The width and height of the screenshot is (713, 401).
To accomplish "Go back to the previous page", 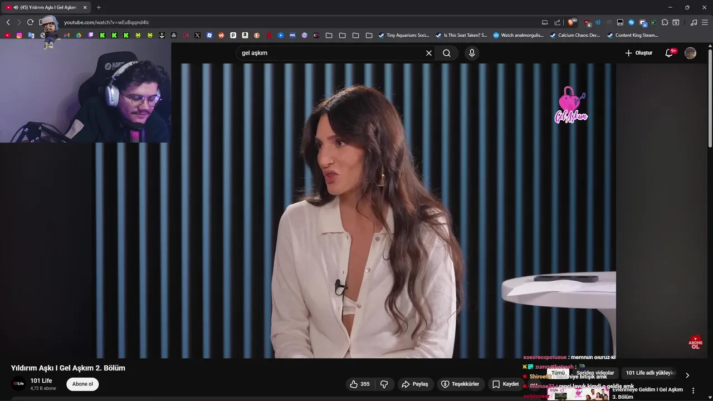I will pyautogui.click(x=8, y=22).
